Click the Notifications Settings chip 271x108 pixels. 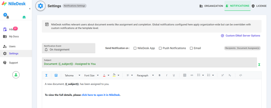coord(74,6)
